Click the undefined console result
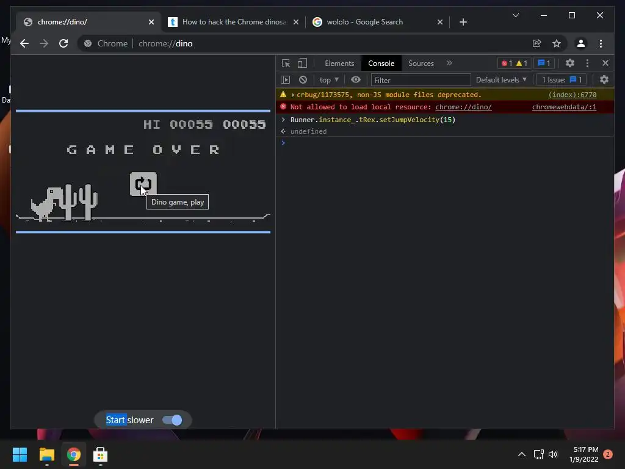The width and height of the screenshot is (625, 469). click(308, 131)
